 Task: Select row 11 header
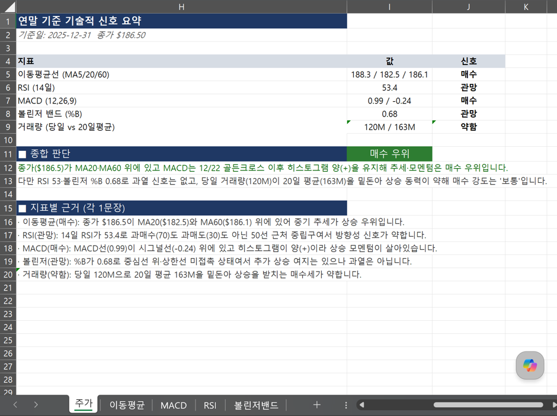[8, 154]
